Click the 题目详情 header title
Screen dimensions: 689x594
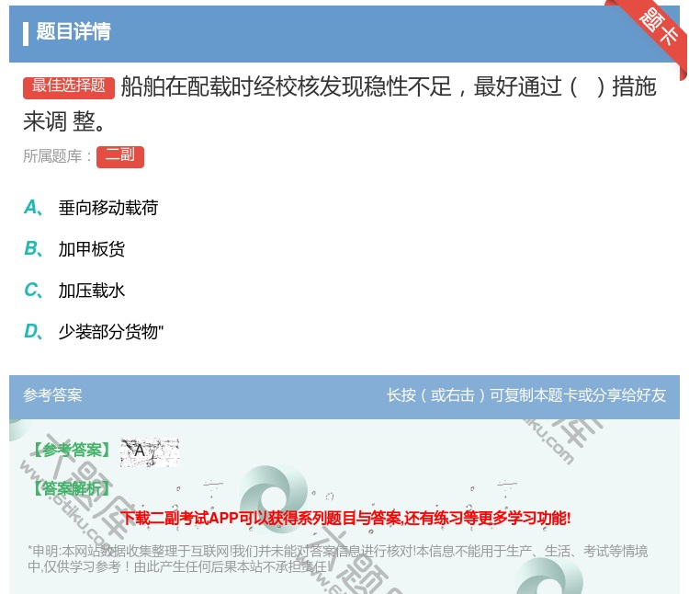73,32
